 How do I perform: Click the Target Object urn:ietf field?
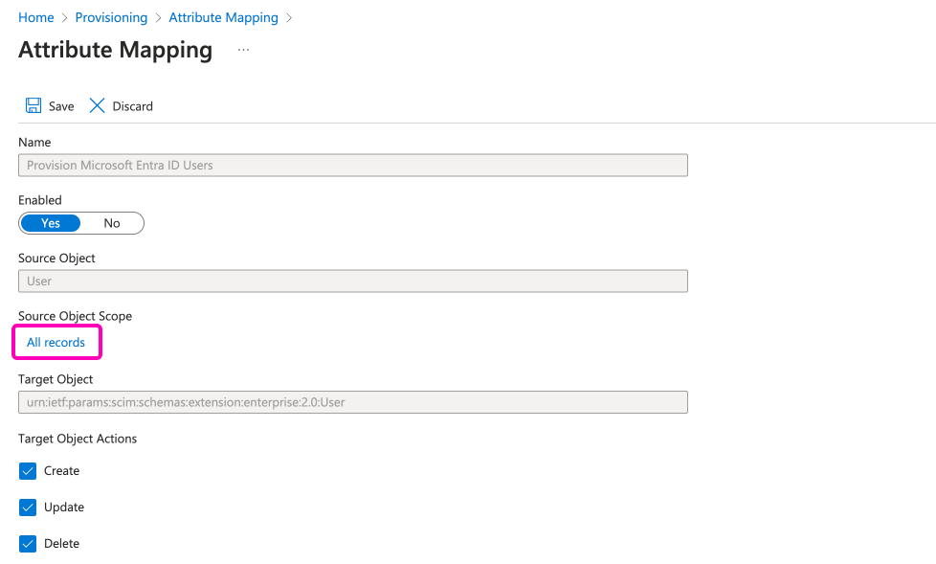pos(352,402)
